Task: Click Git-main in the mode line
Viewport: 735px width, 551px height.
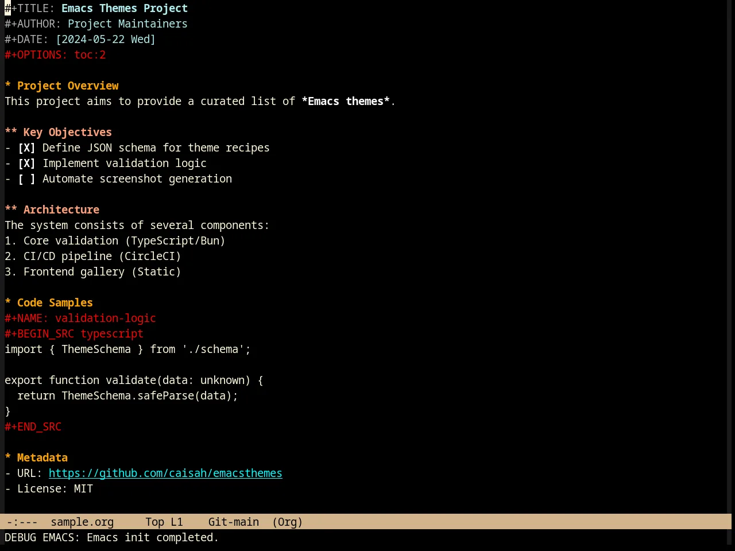Action: tap(234, 522)
